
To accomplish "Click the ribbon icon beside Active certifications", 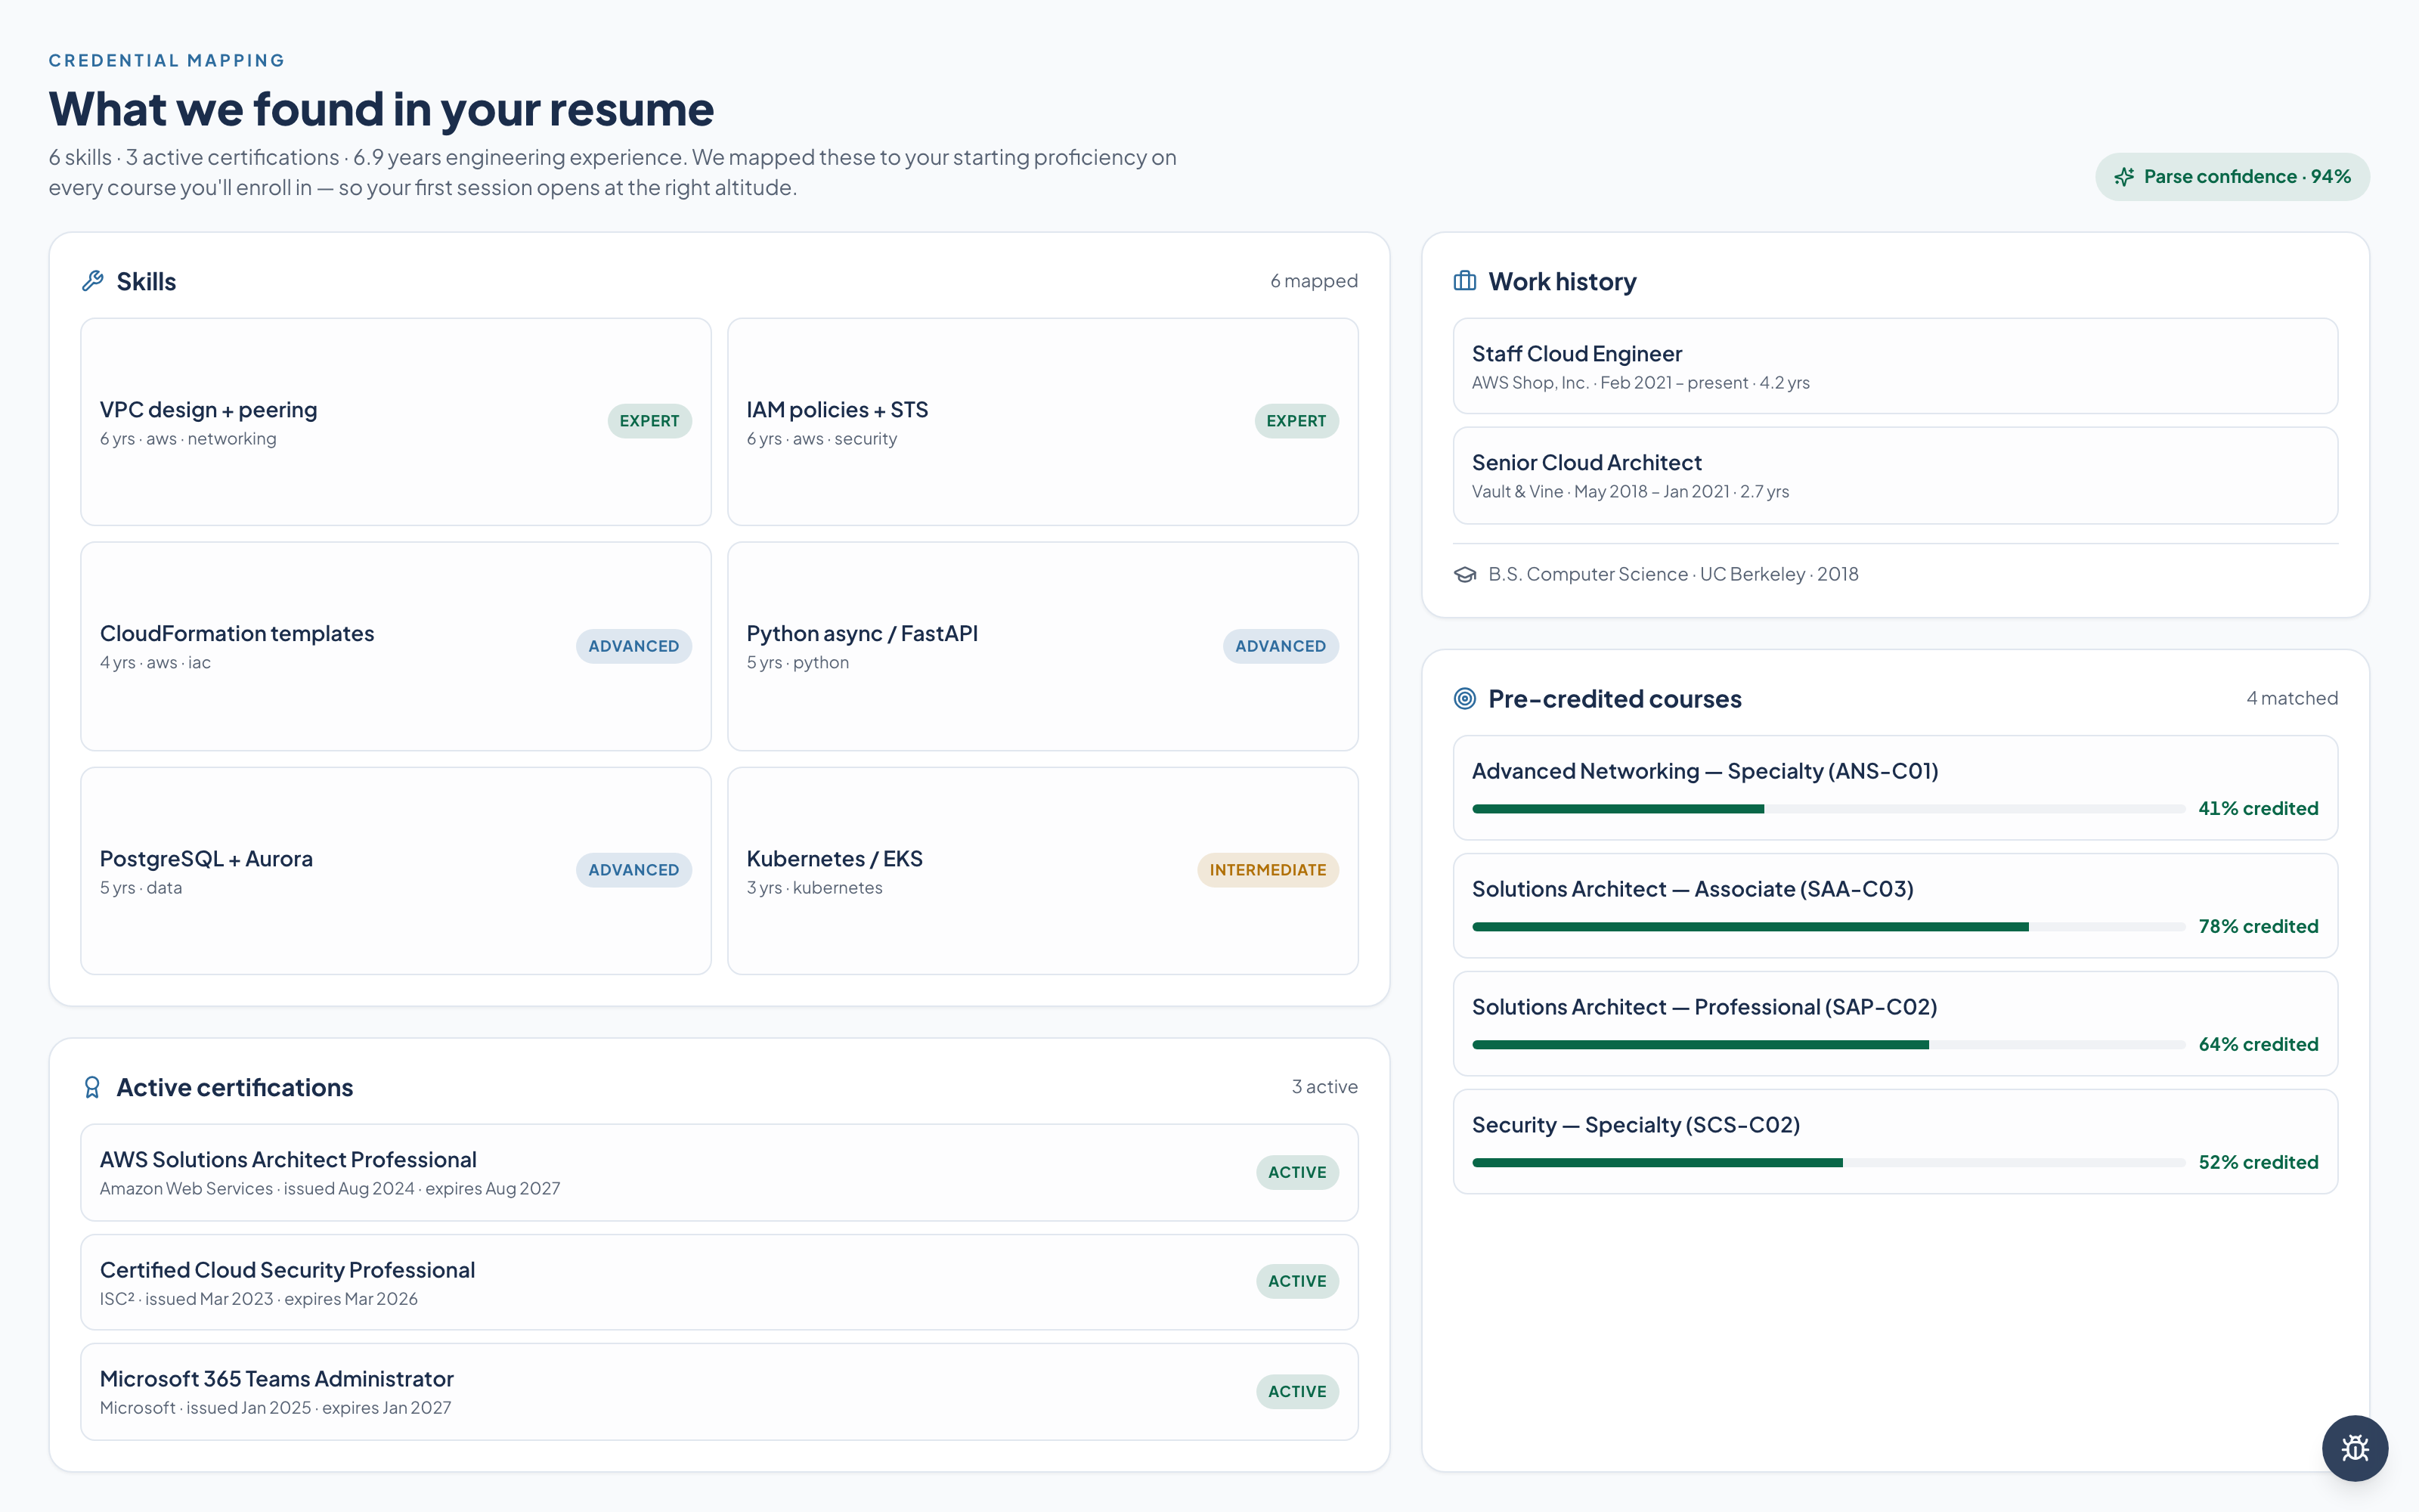I will click(92, 1087).
